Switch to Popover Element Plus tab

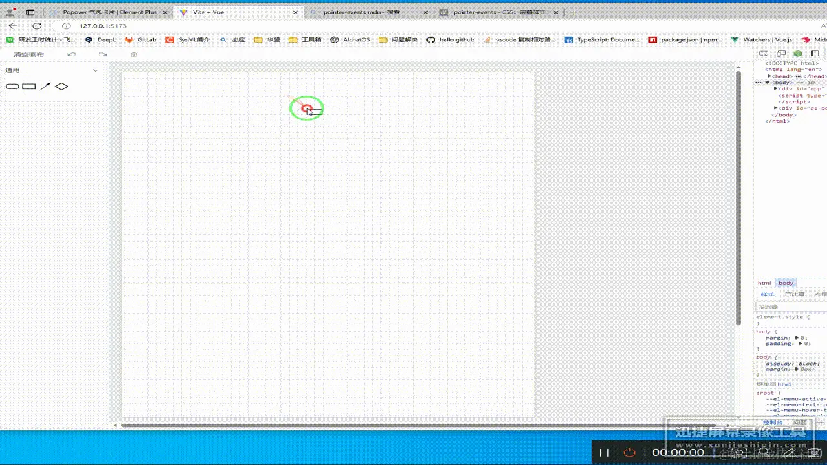click(109, 12)
